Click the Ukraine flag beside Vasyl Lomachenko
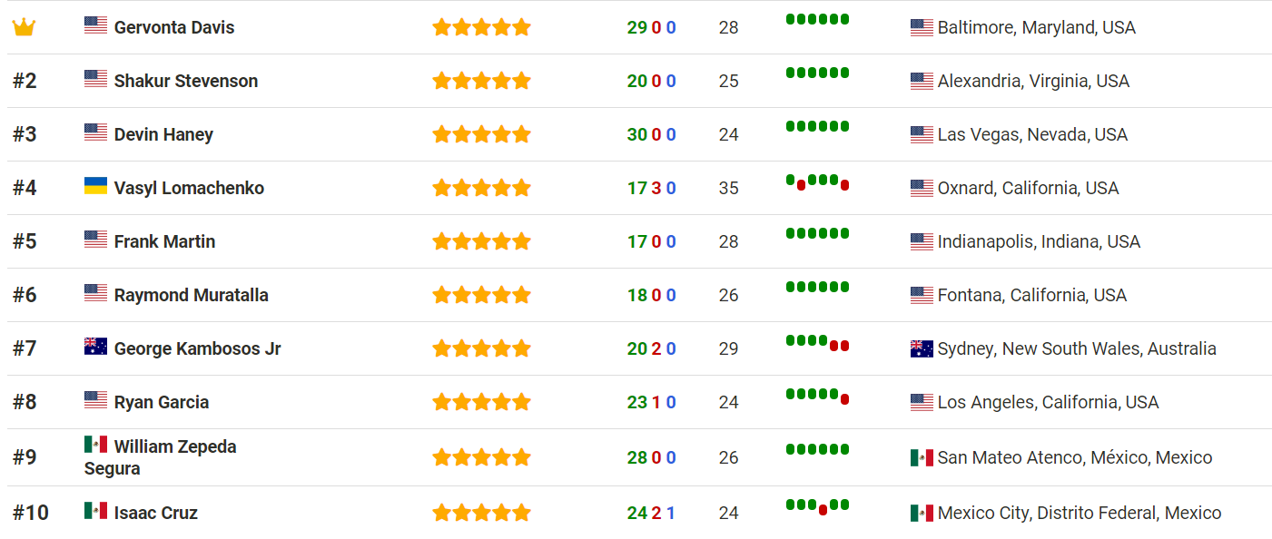 (95, 185)
